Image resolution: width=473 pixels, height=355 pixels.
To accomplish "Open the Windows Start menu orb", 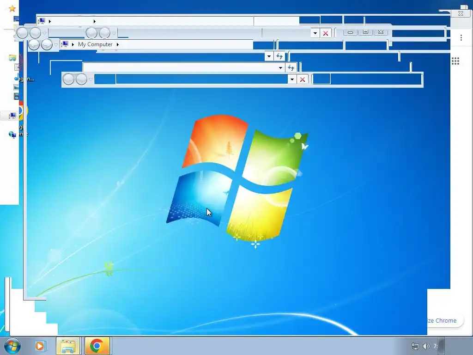I will click(12, 346).
